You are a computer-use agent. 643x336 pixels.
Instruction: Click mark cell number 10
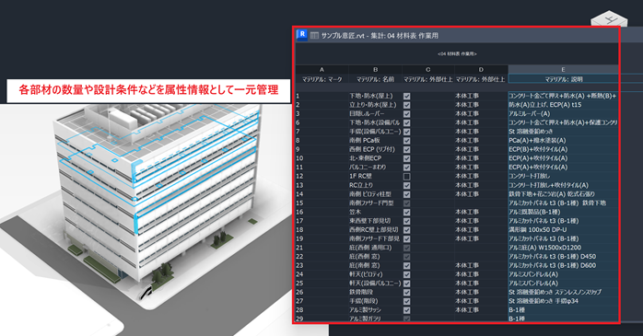tap(321, 158)
